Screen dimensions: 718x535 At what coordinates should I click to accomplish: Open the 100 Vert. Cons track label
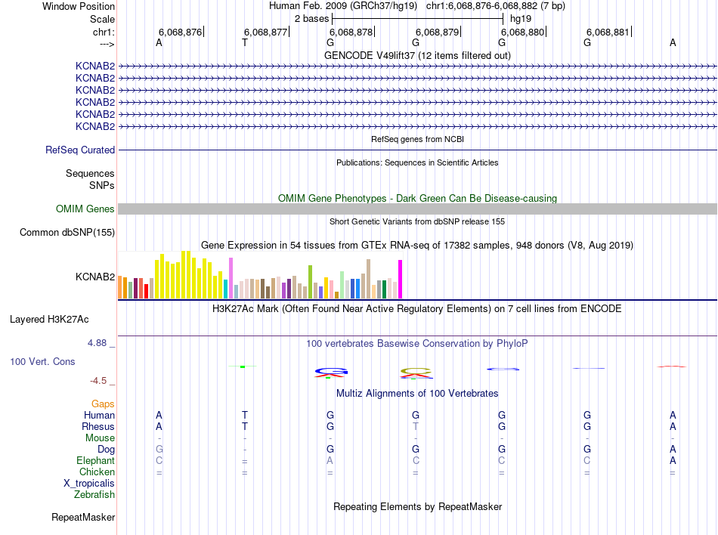42,361
